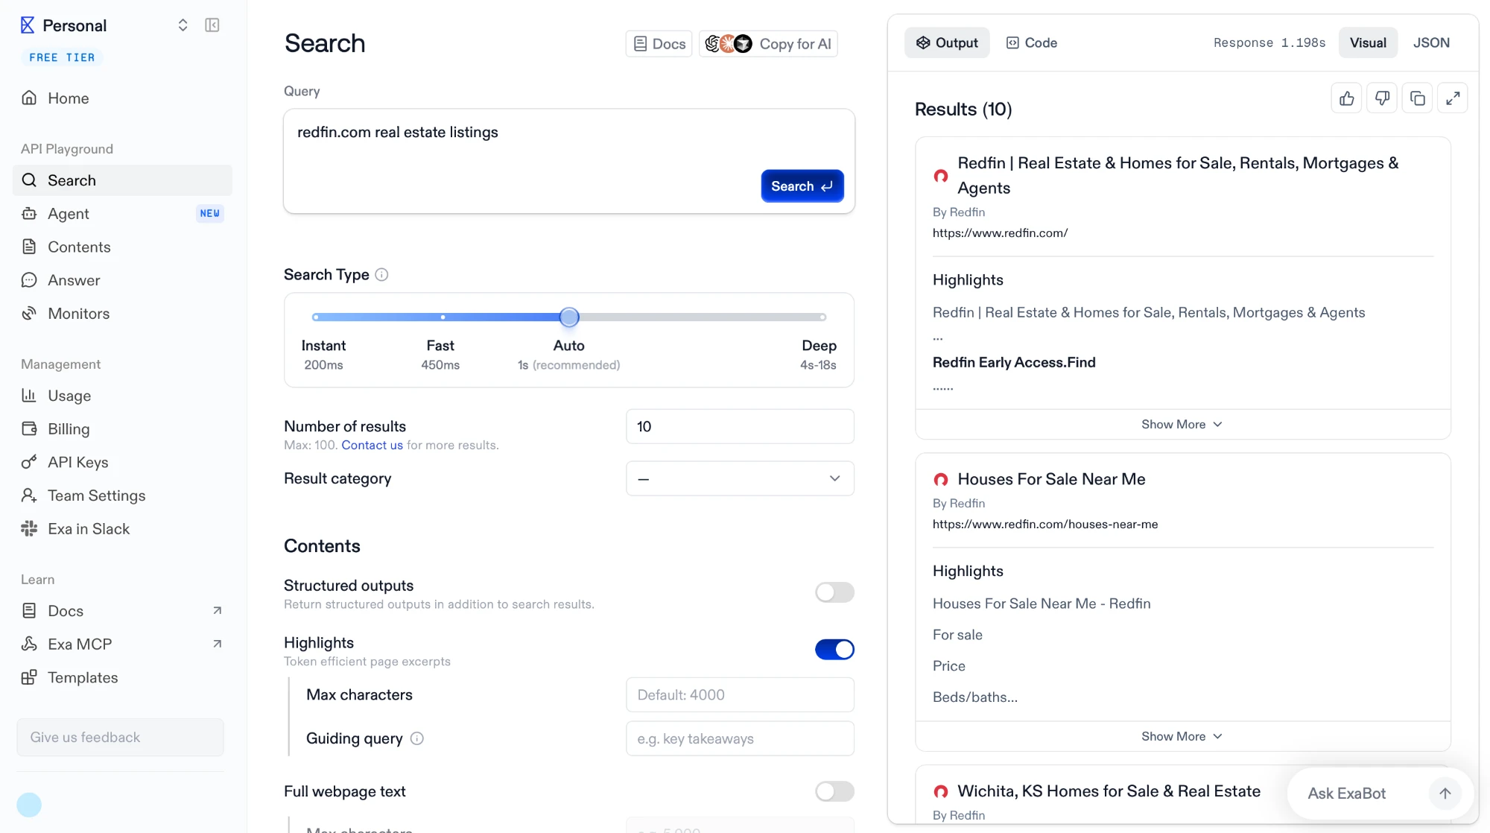The width and height of the screenshot is (1490, 833).
Task: Click the Exa MCP webhook icon
Action: (x=29, y=644)
